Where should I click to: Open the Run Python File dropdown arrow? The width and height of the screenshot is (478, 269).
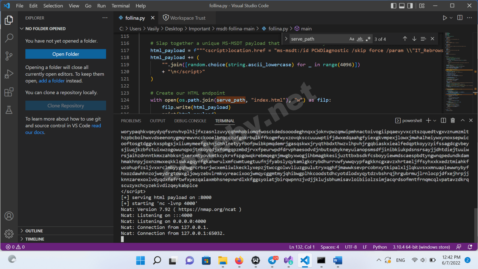click(x=451, y=18)
